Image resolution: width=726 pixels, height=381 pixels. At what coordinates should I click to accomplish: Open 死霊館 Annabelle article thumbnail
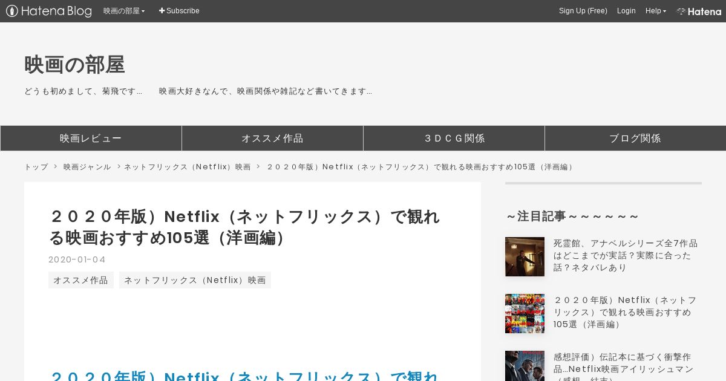[x=525, y=256]
